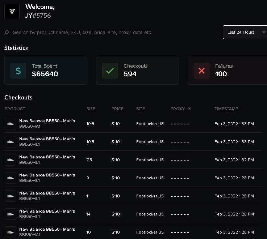Click BB550HL1 SKU in the 1:33 PM row

coord(29,144)
